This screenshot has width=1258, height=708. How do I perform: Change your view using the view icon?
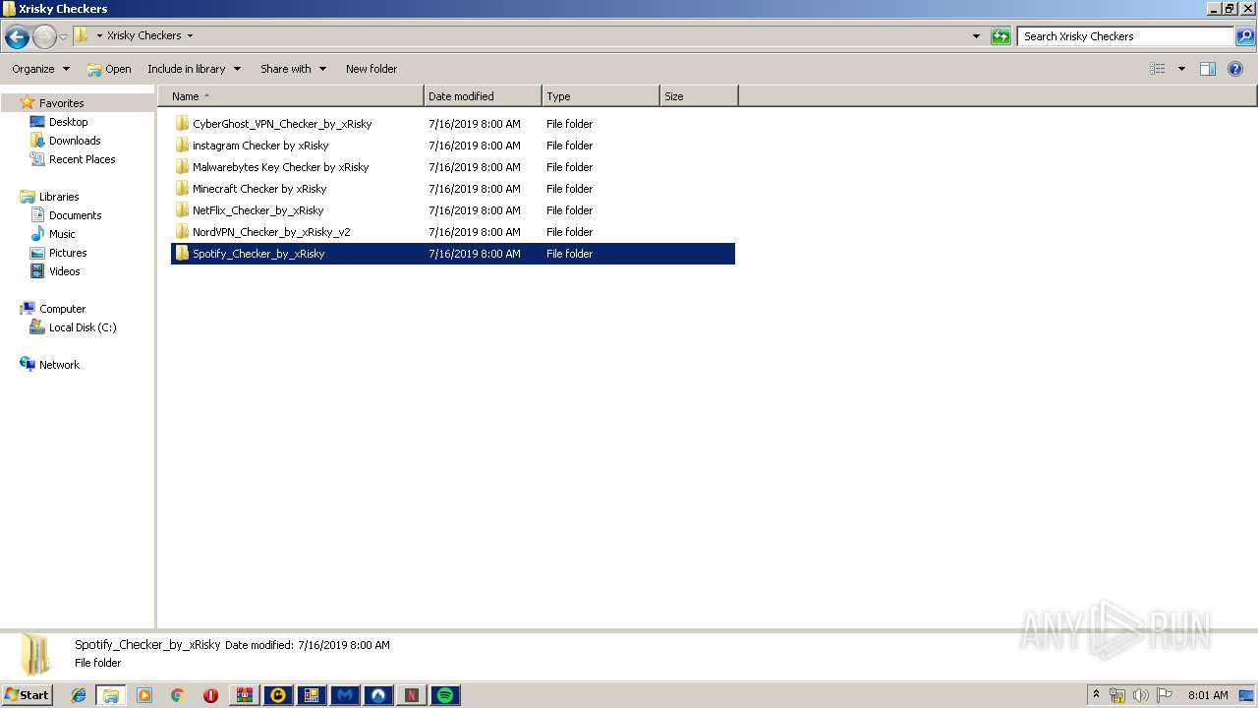(x=1158, y=69)
